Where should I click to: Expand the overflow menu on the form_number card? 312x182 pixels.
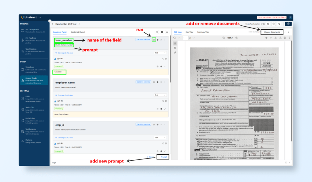[x=165, y=40]
